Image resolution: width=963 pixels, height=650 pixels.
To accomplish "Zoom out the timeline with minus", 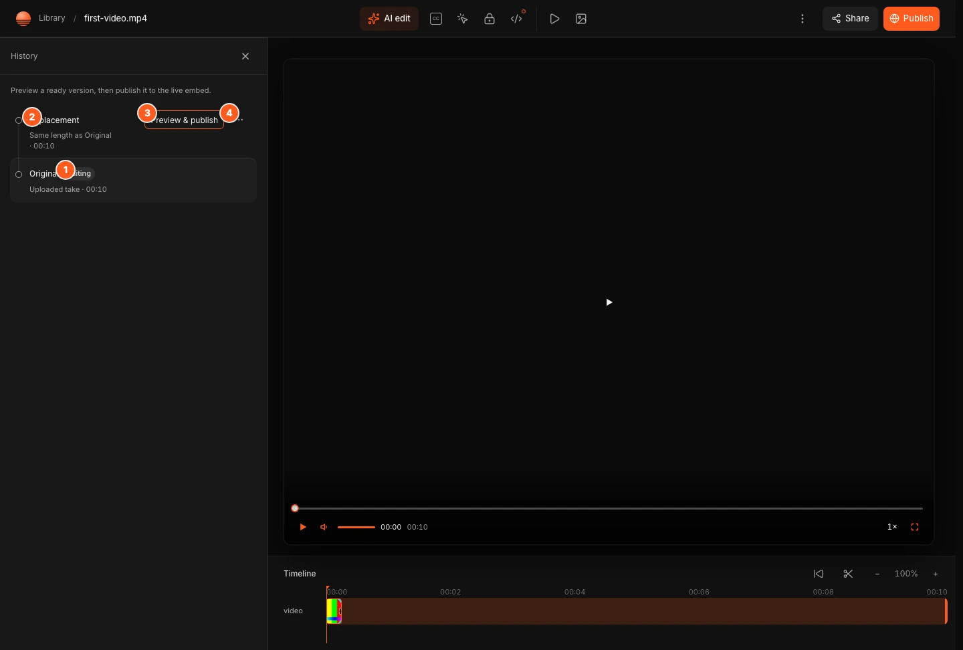I will pyautogui.click(x=877, y=574).
